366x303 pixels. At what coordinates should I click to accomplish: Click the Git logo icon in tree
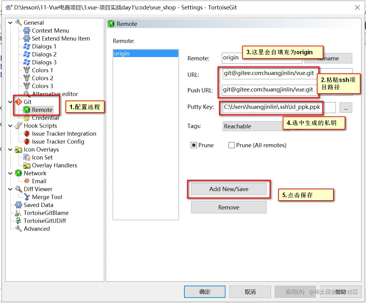pyautogui.click(x=19, y=102)
